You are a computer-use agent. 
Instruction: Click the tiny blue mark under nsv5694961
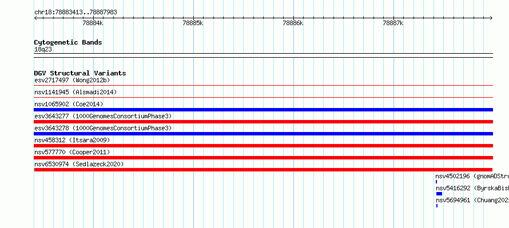(x=437, y=206)
